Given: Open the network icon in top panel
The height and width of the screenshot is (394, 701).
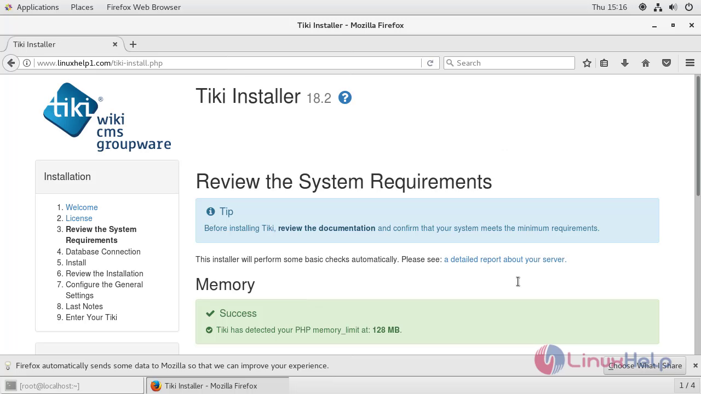Looking at the screenshot, I should (x=658, y=7).
